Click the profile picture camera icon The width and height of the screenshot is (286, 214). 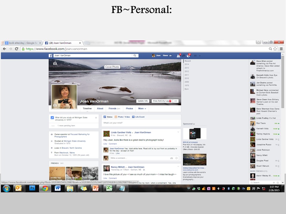click(x=55, y=105)
